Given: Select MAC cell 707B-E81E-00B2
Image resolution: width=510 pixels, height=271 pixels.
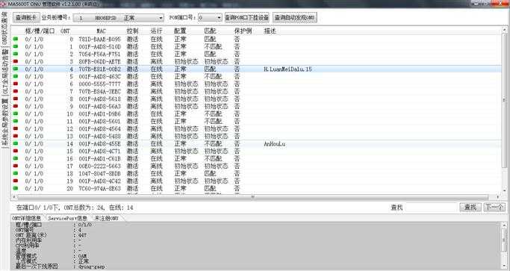Looking at the screenshot, I should [99, 69].
